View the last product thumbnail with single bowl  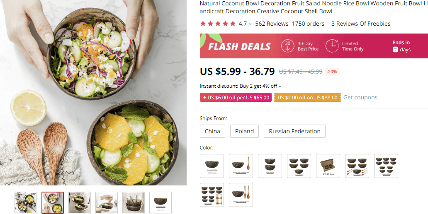[160, 203]
